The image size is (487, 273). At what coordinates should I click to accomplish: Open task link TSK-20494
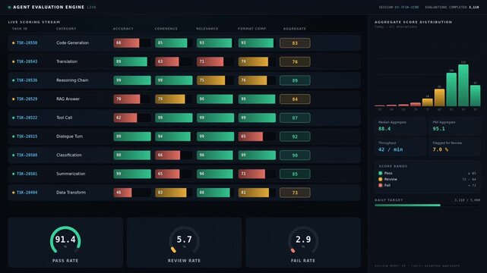tap(27, 193)
